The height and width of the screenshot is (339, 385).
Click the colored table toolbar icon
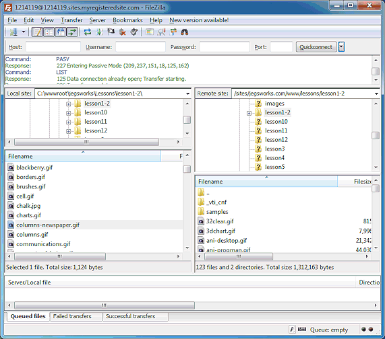point(149,32)
